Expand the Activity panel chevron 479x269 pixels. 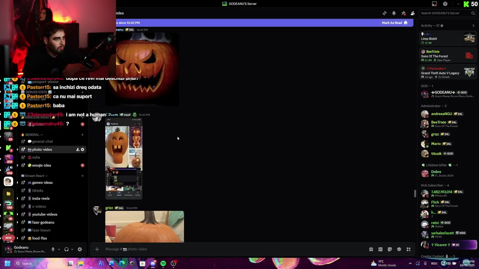(473, 26)
